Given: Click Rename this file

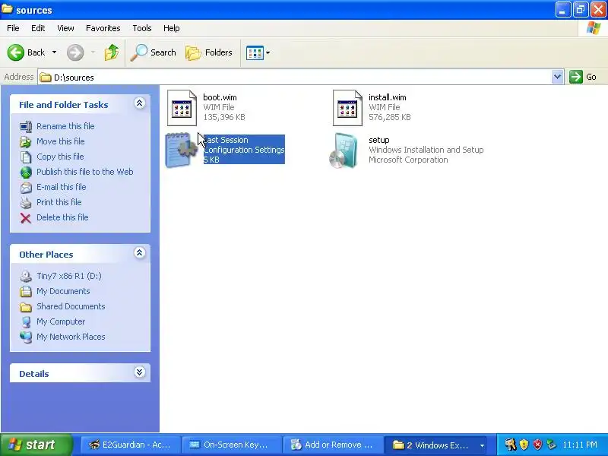Looking at the screenshot, I should 65,126.
